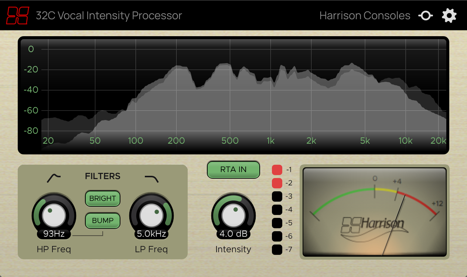Click the -7 gain reduction LED
Image resolution: width=467 pixels, height=277 pixels.
277,250
